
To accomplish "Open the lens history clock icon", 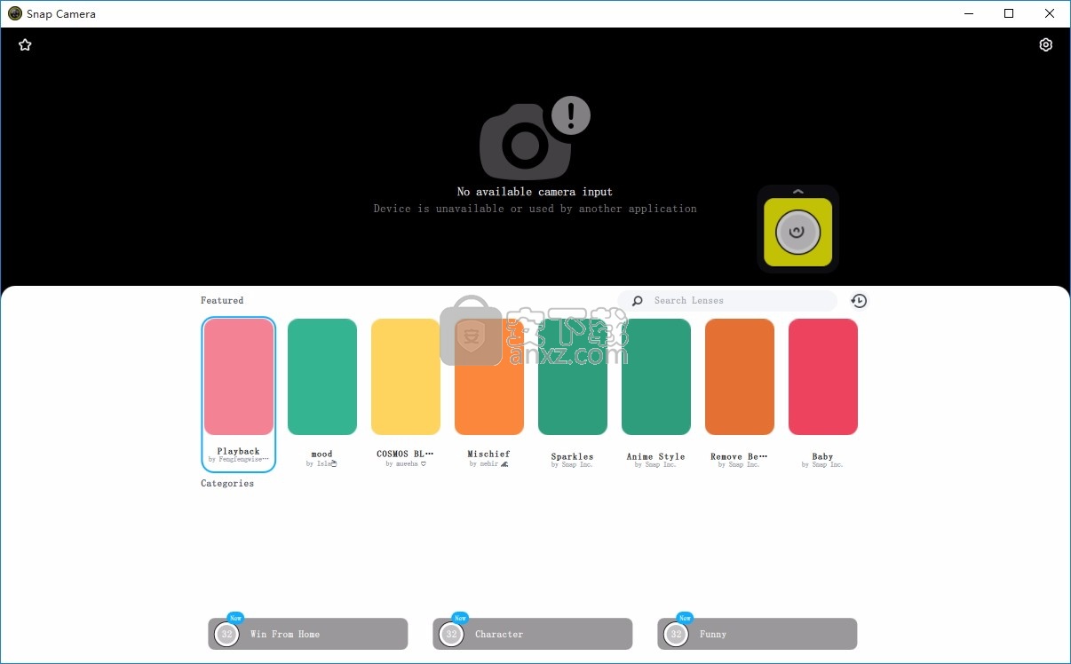I will (859, 301).
